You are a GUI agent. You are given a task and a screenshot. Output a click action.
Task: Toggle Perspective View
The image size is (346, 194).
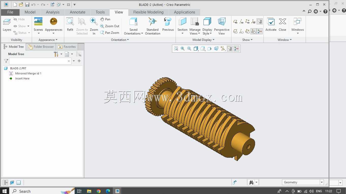tap(222, 26)
